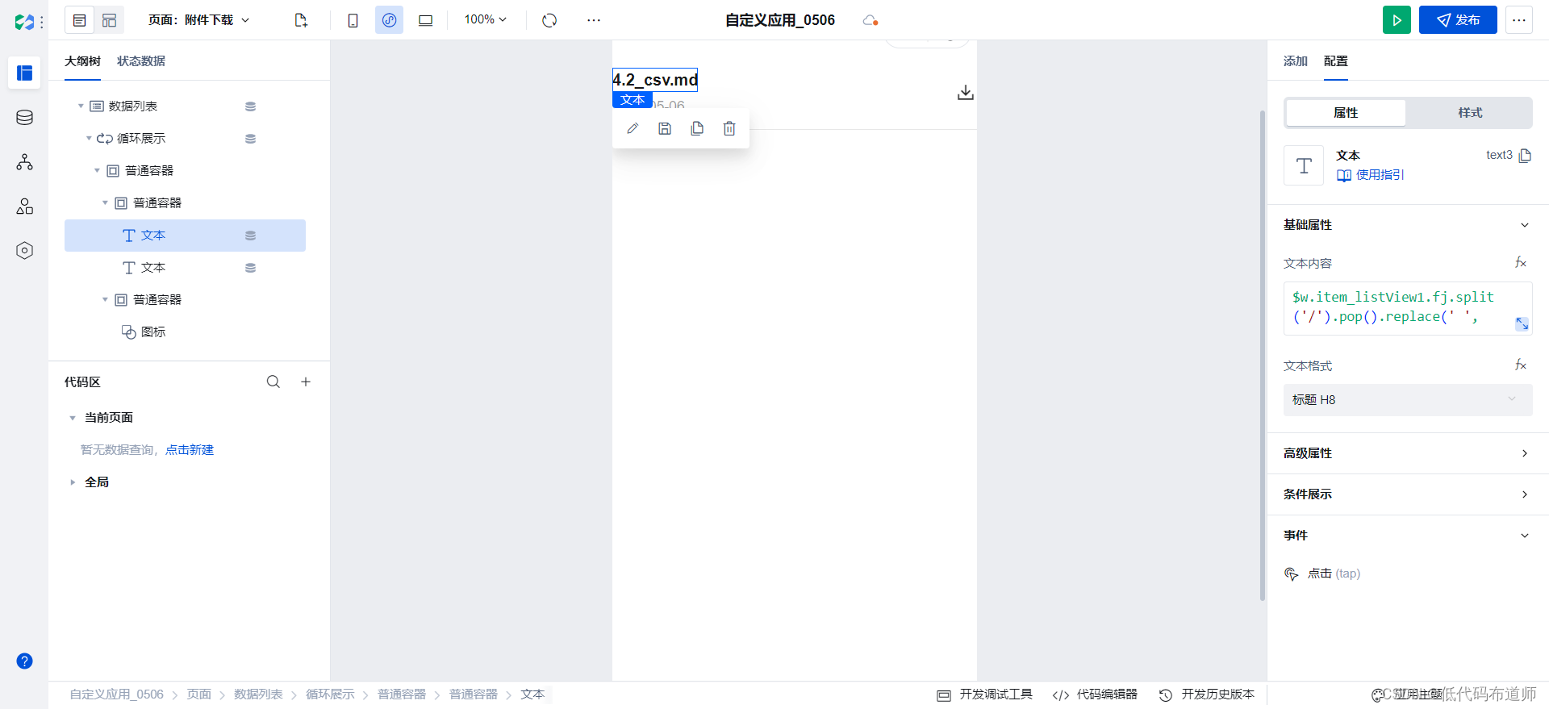Viewport: 1549px width, 709px height.
Task: Switch to grid layout view icon
Action: pos(110,20)
